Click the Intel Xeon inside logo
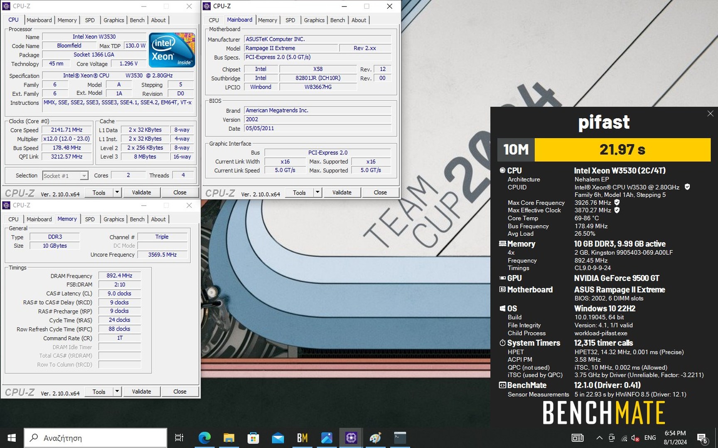718x448 pixels. pos(172,50)
